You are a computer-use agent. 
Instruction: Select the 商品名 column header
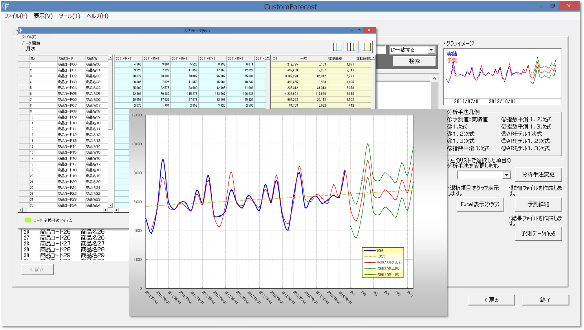point(96,58)
